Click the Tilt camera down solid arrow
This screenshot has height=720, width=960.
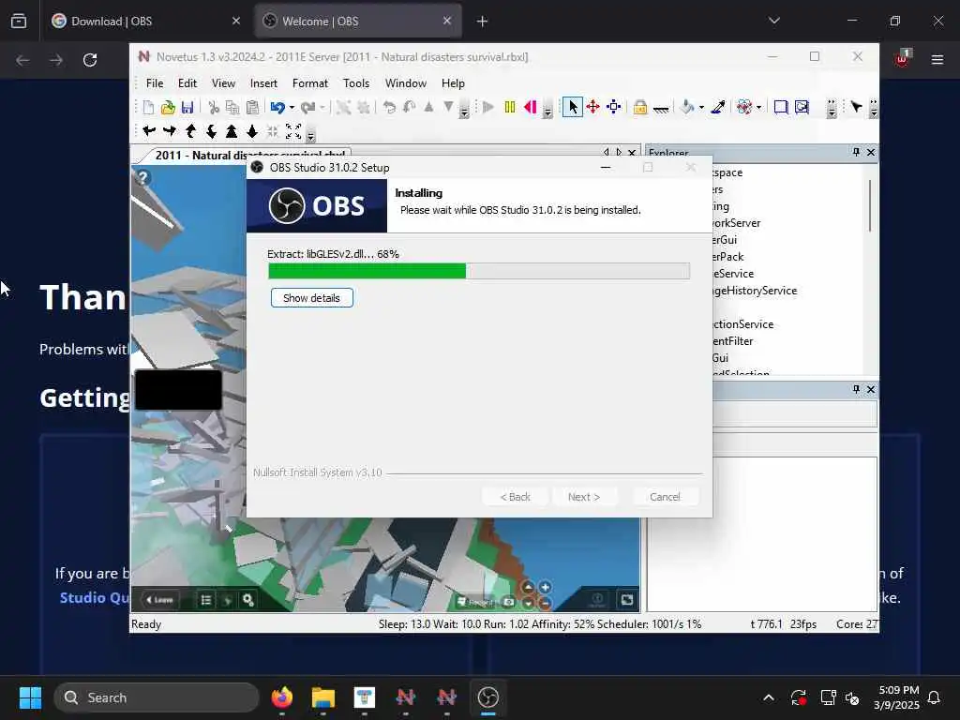(252, 131)
